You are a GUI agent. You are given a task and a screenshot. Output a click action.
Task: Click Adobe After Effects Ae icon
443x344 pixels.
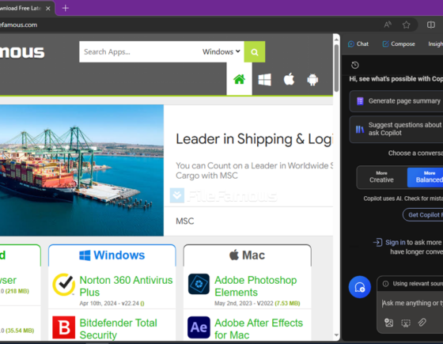[x=199, y=327]
